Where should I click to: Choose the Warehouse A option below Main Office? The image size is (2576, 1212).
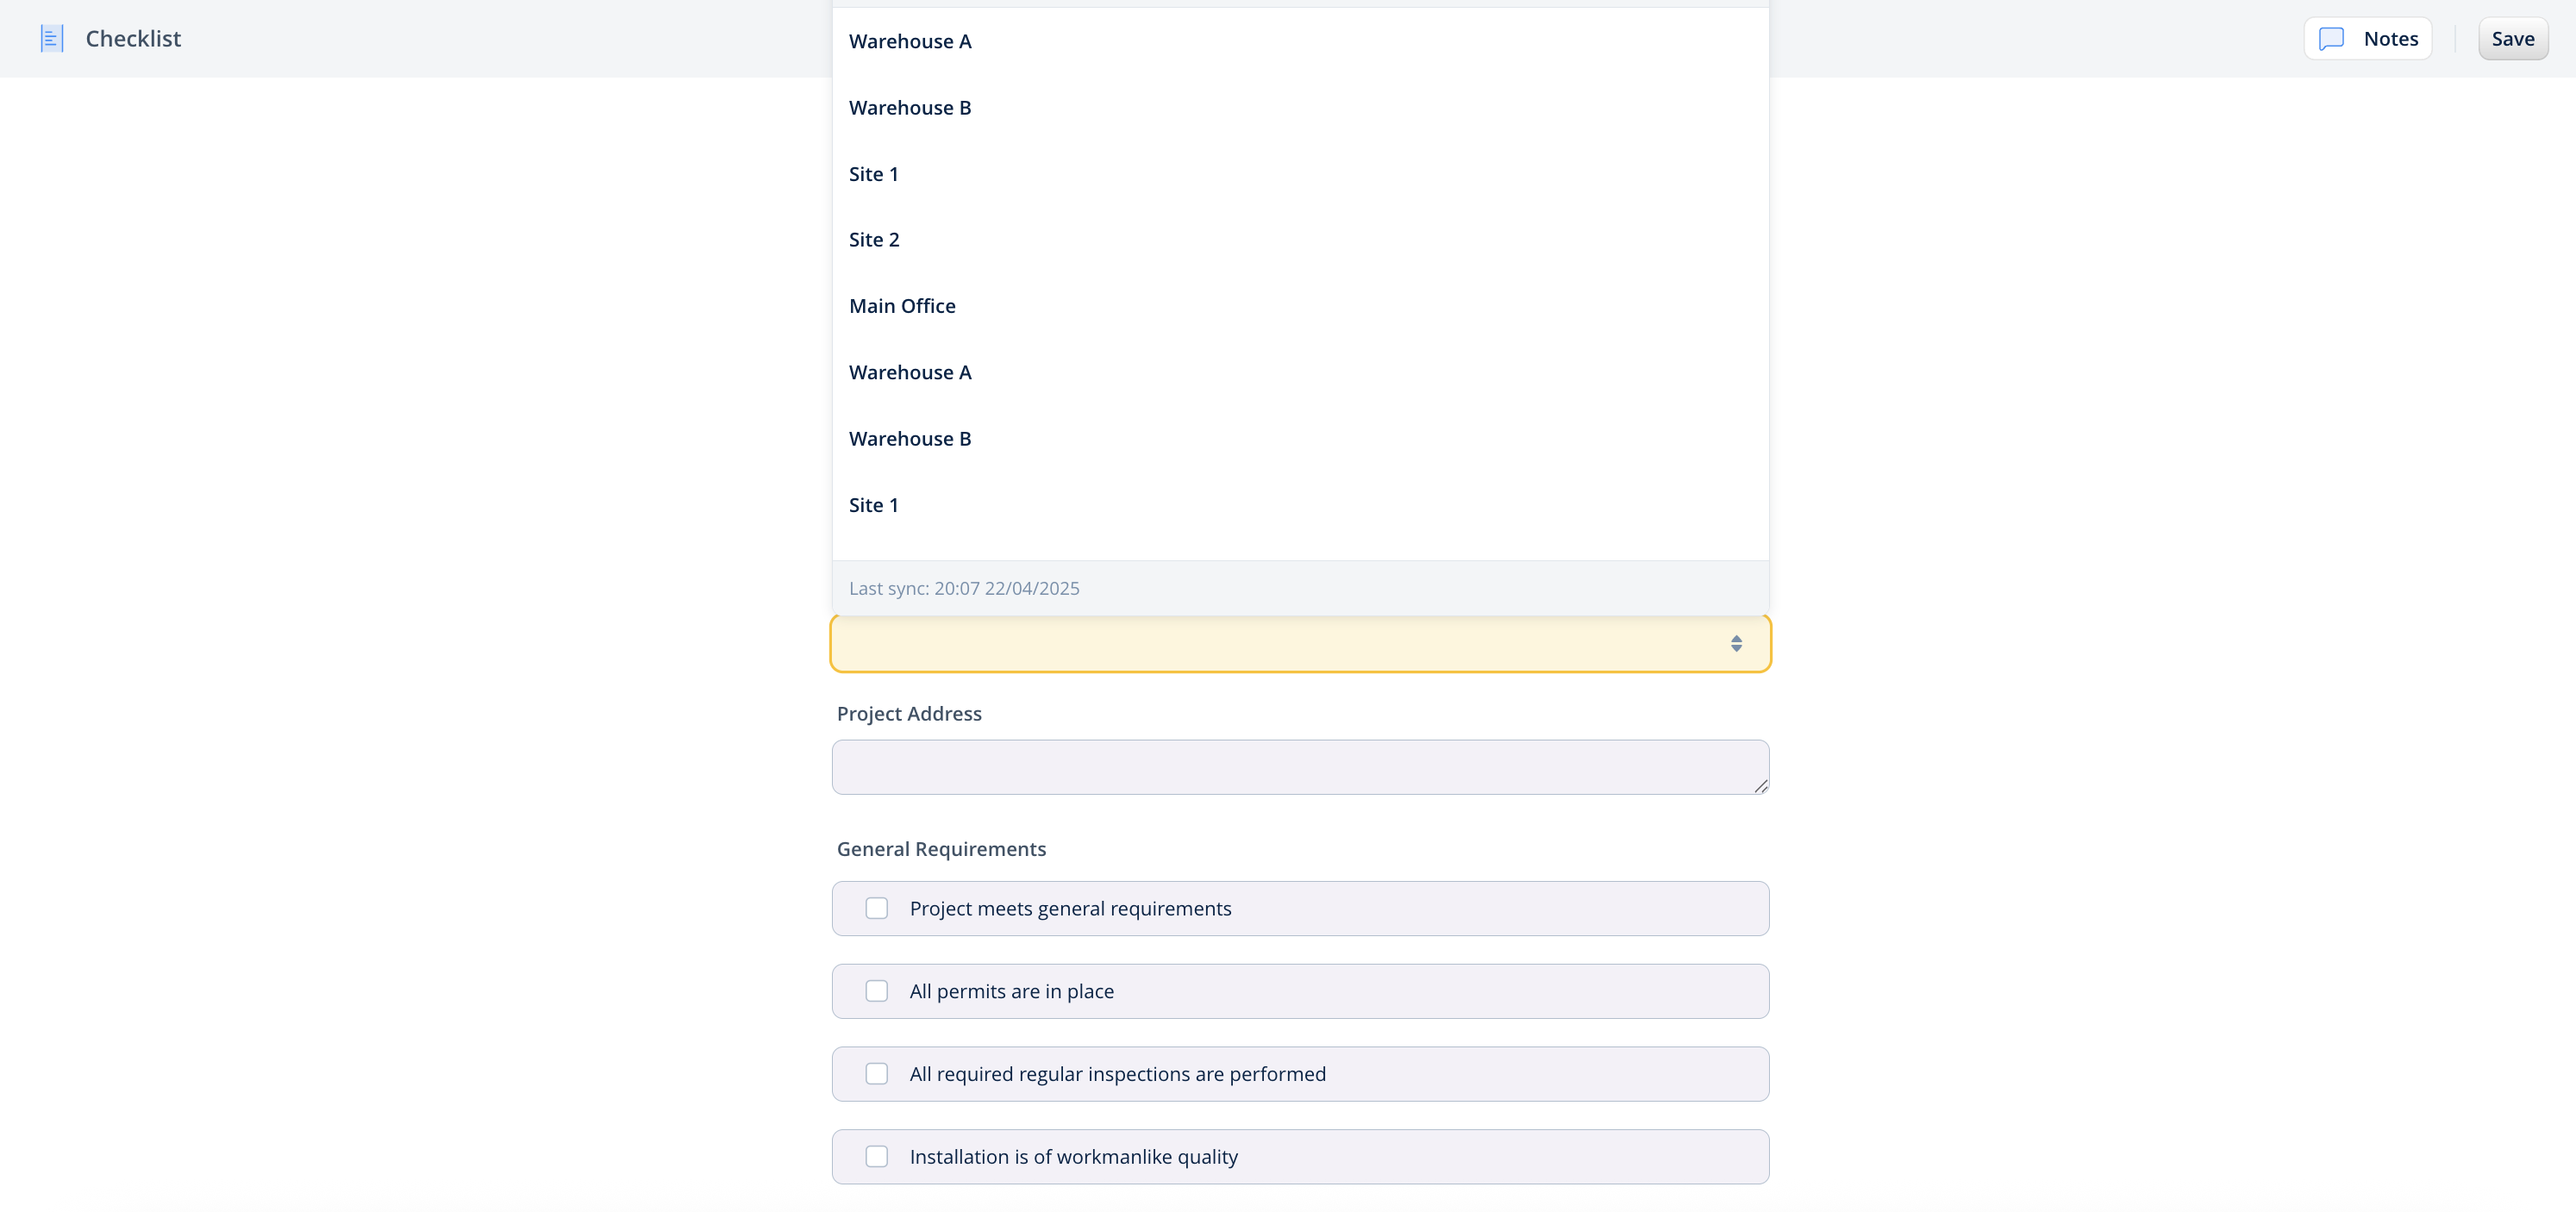point(910,372)
